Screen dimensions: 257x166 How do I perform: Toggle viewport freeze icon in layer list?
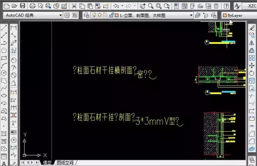[x=105, y=15]
